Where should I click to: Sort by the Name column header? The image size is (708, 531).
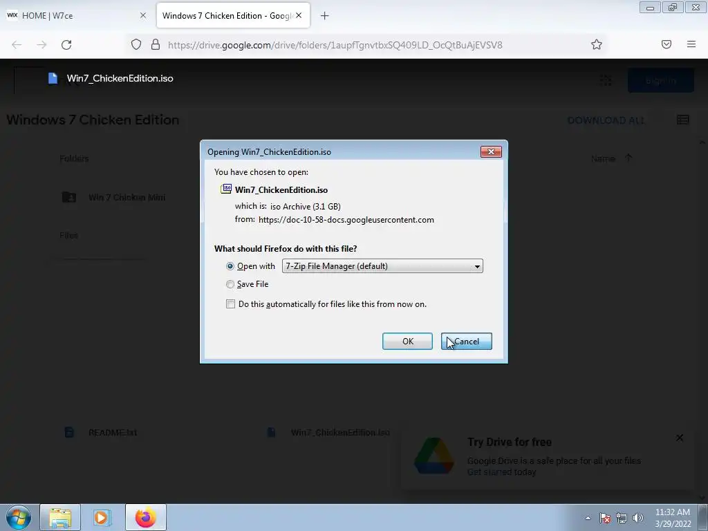point(603,158)
